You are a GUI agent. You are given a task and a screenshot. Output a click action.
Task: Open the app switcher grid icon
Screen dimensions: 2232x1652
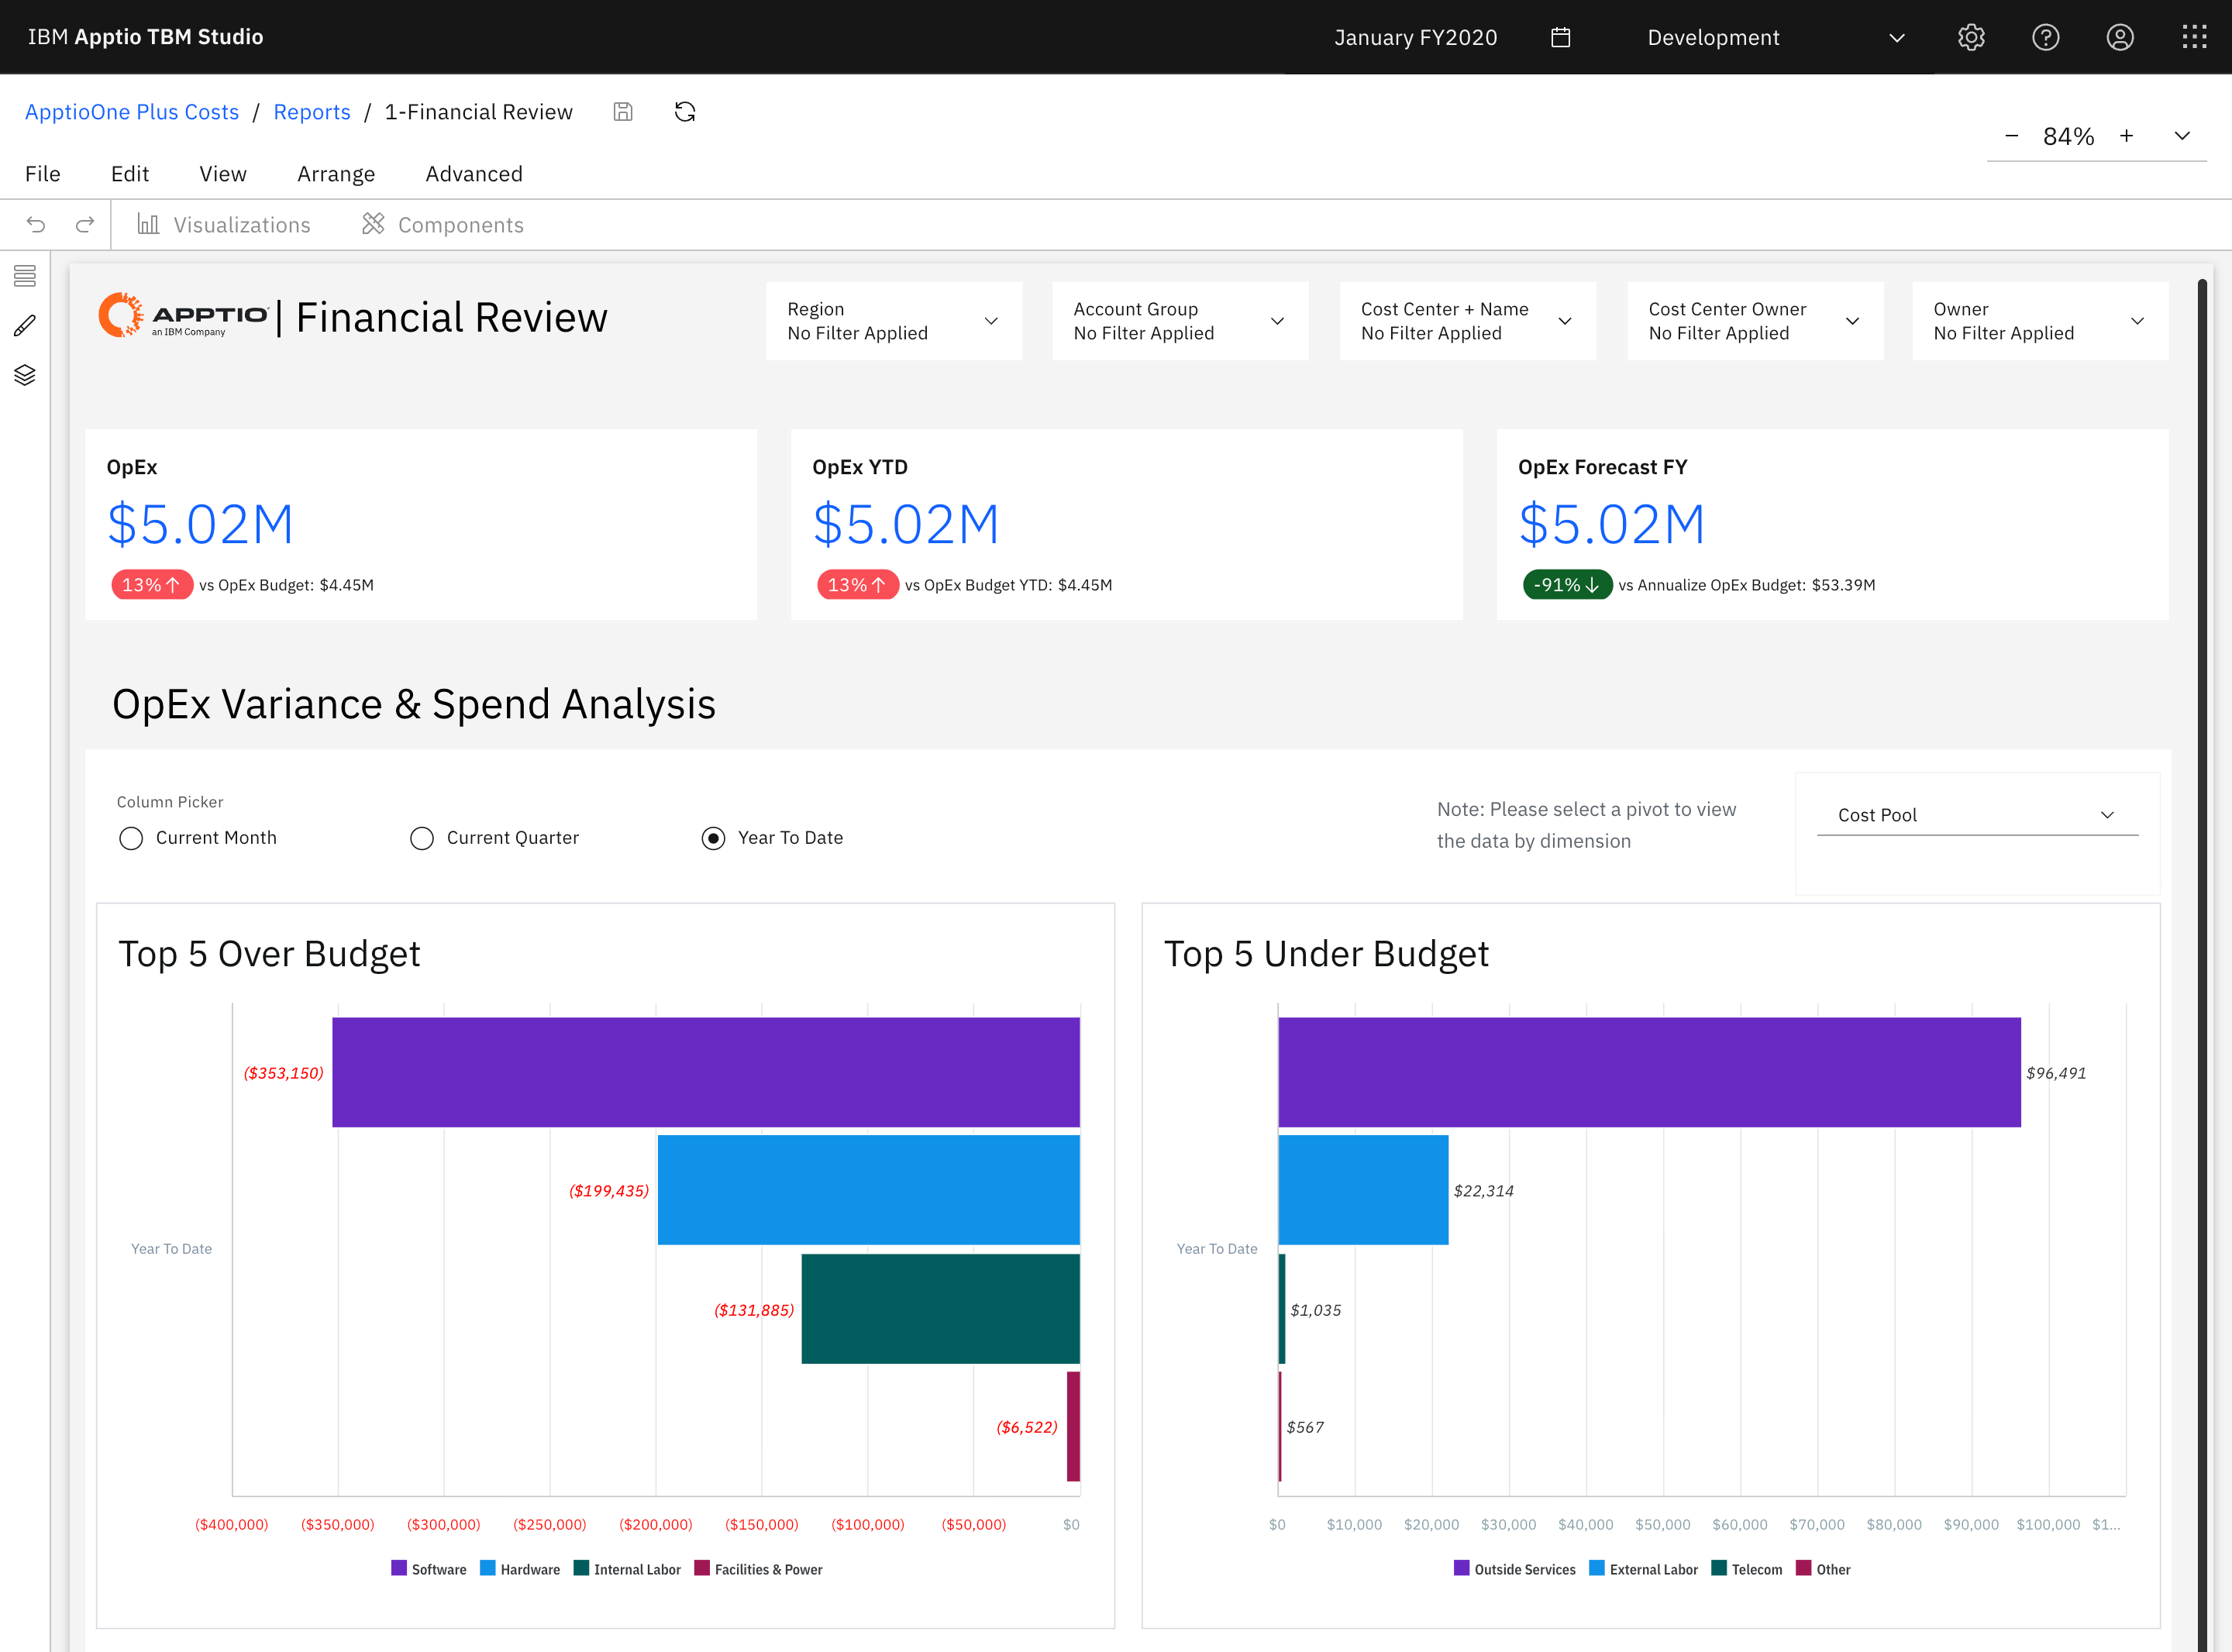pyautogui.click(x=2194, y=38)
